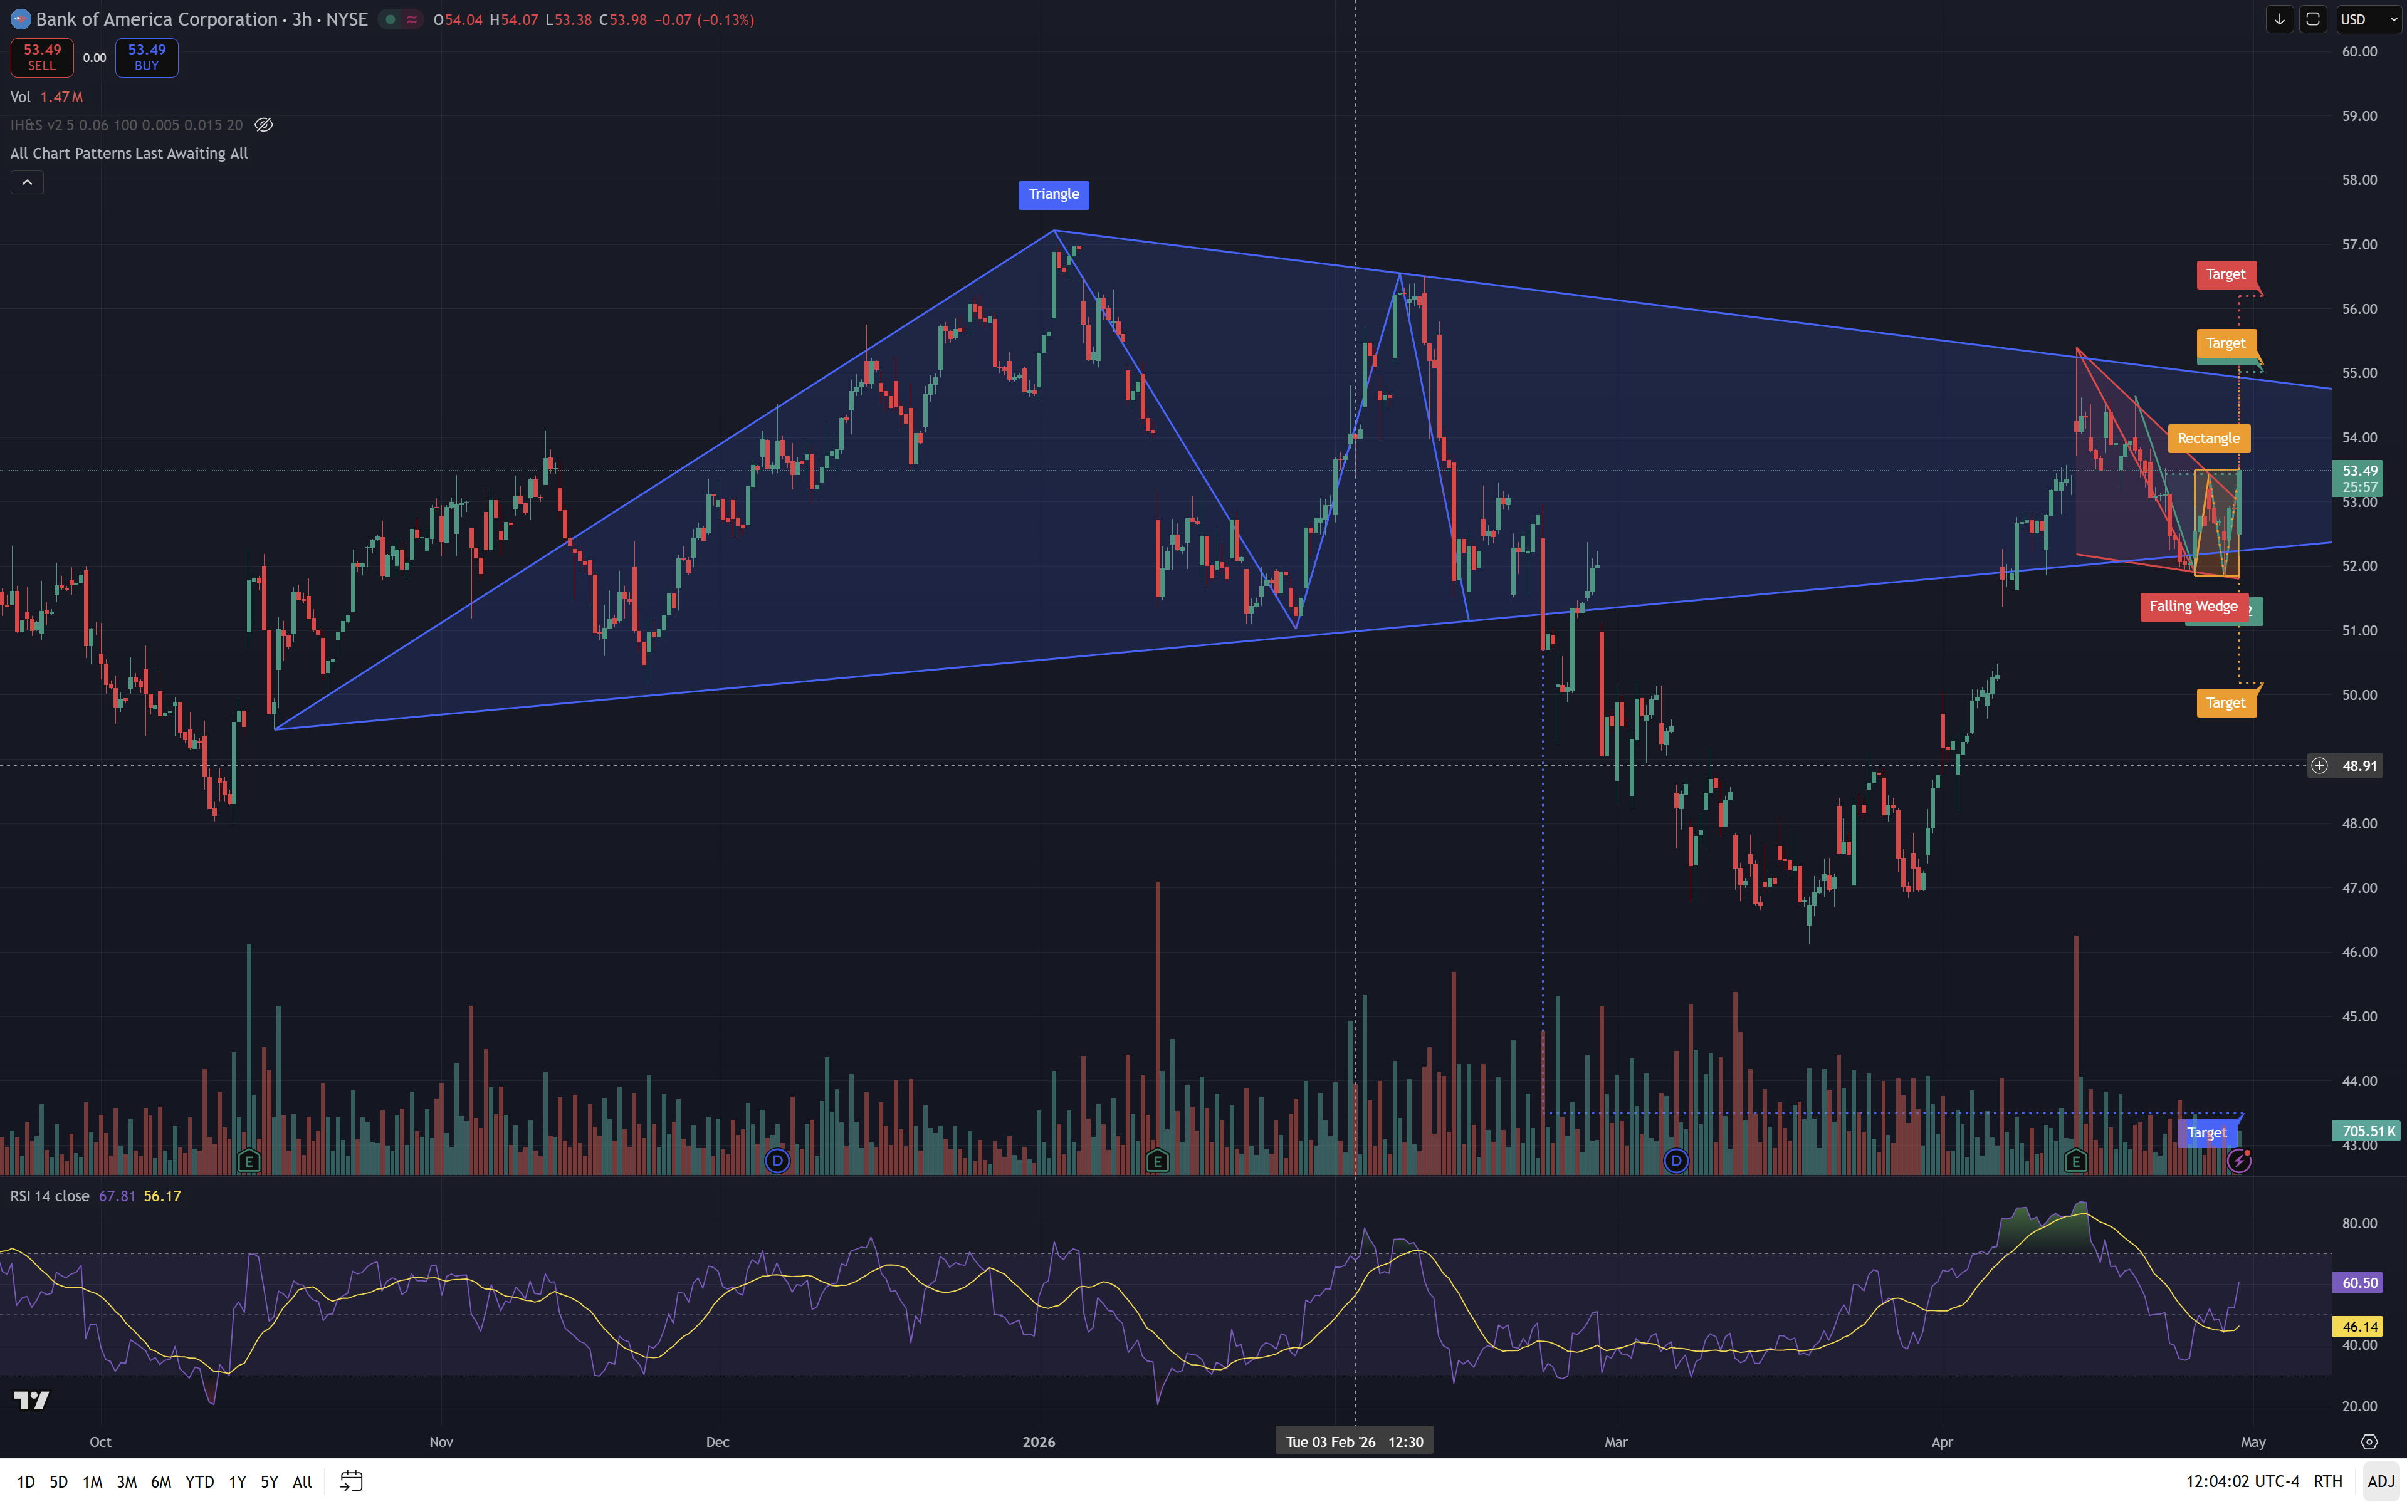Select the 1D time range

click(x=26, y=1482)
